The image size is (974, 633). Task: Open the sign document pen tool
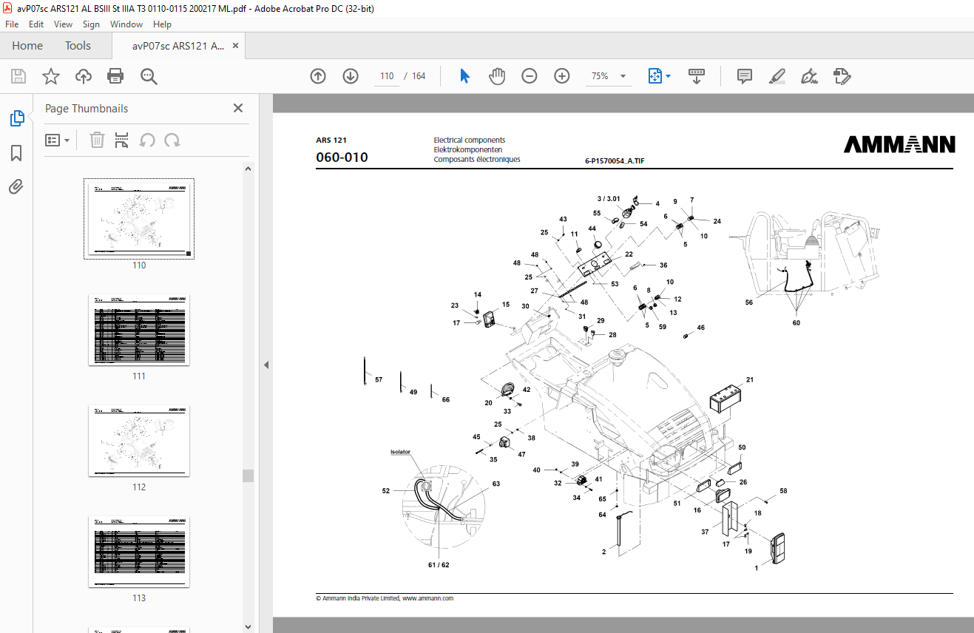(x=809, y=76)
